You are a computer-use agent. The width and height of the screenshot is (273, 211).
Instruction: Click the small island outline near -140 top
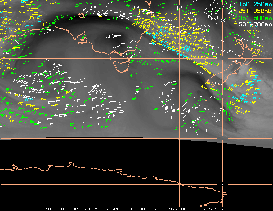pos(82,15)
